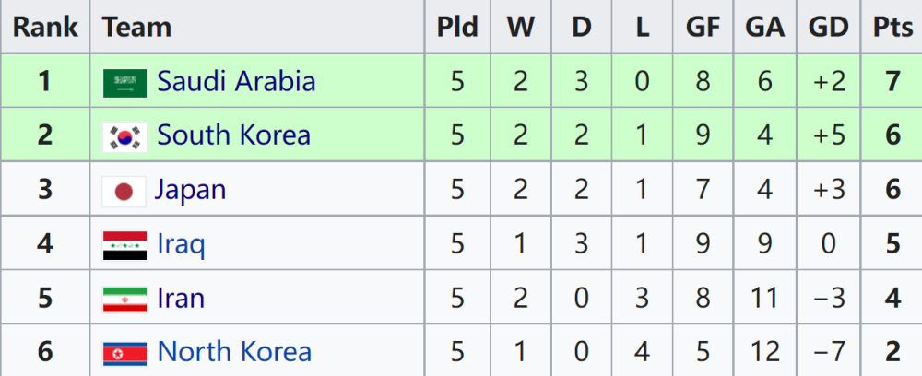Click the South Korea flag icon
Viewport: 922px width, 376px height.
point(124,137)
